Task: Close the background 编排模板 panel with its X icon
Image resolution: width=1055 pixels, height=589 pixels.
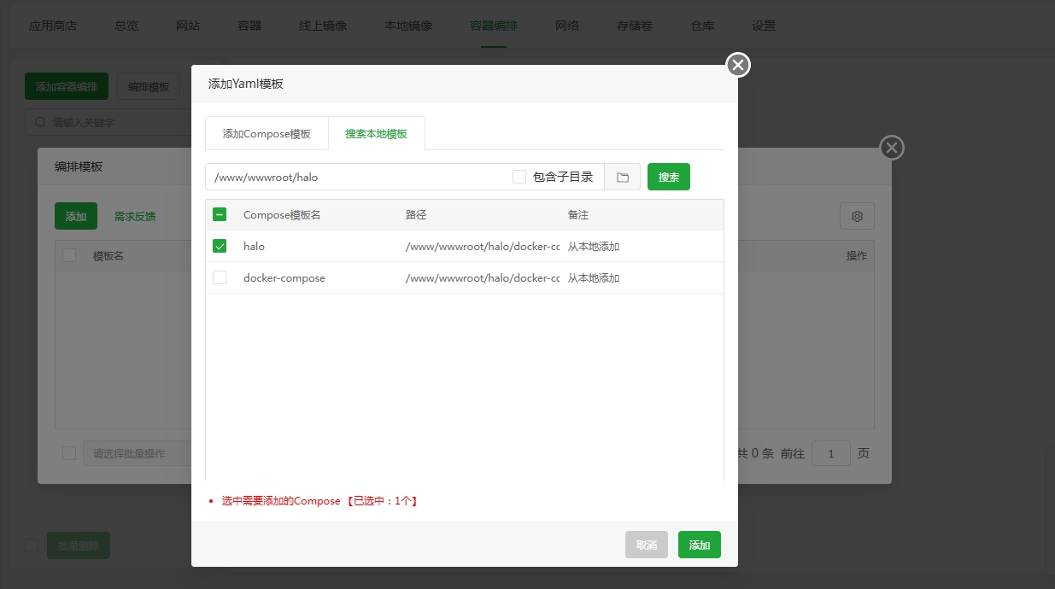Action: pos(891,147)
